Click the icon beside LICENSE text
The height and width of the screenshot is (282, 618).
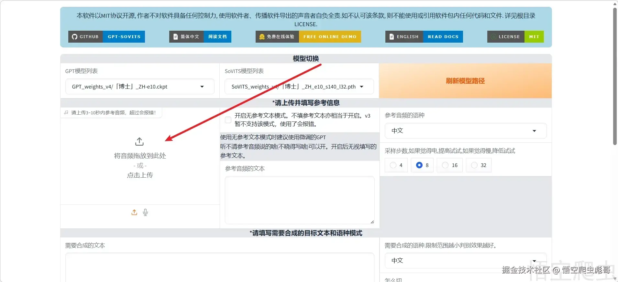coord(493,37)
